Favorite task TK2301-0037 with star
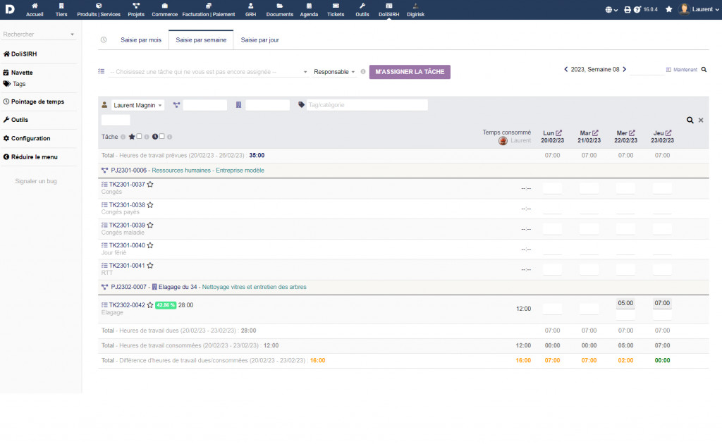Viewport: 722px width, 444px height. 150,185
